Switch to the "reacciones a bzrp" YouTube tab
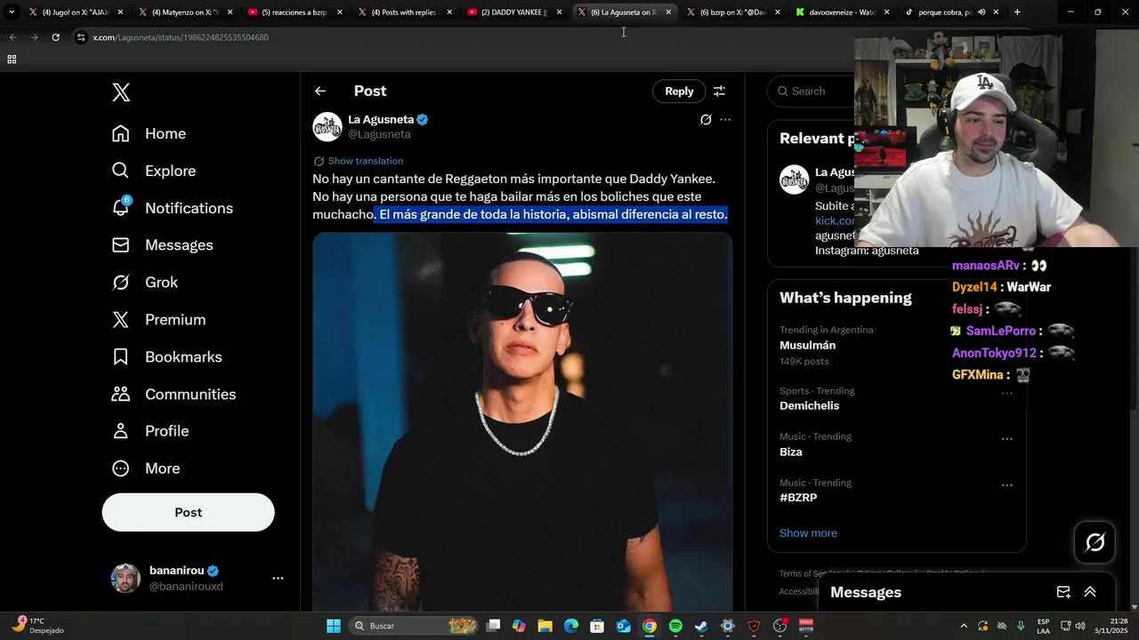This screenshot has height=640, width=1139. pos(295,12)
